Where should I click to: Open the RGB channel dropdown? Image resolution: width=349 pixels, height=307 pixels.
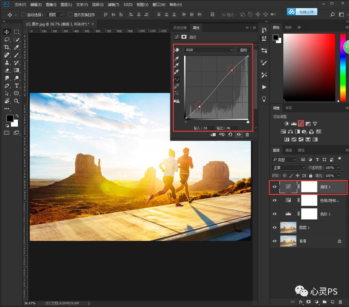click(209, 50)
